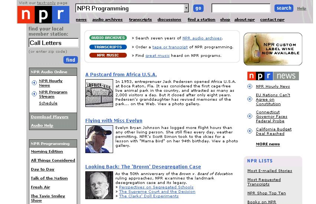Open A Postcard from Africa U.S.A. headline
Screen dimensions: 316x204
(x=121, y=75)
